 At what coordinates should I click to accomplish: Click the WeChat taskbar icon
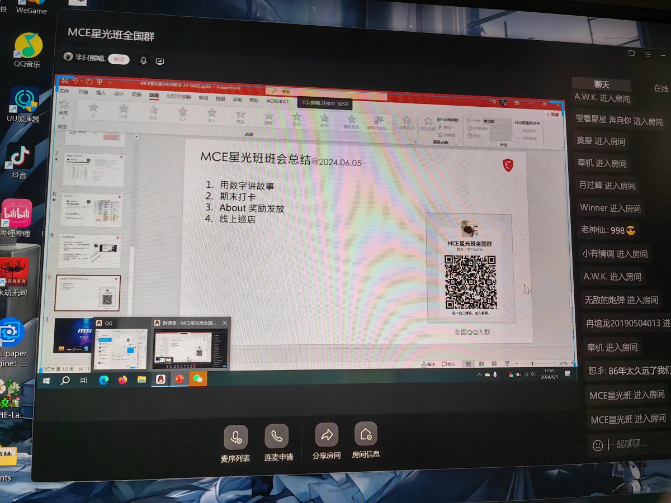point(197,379)
